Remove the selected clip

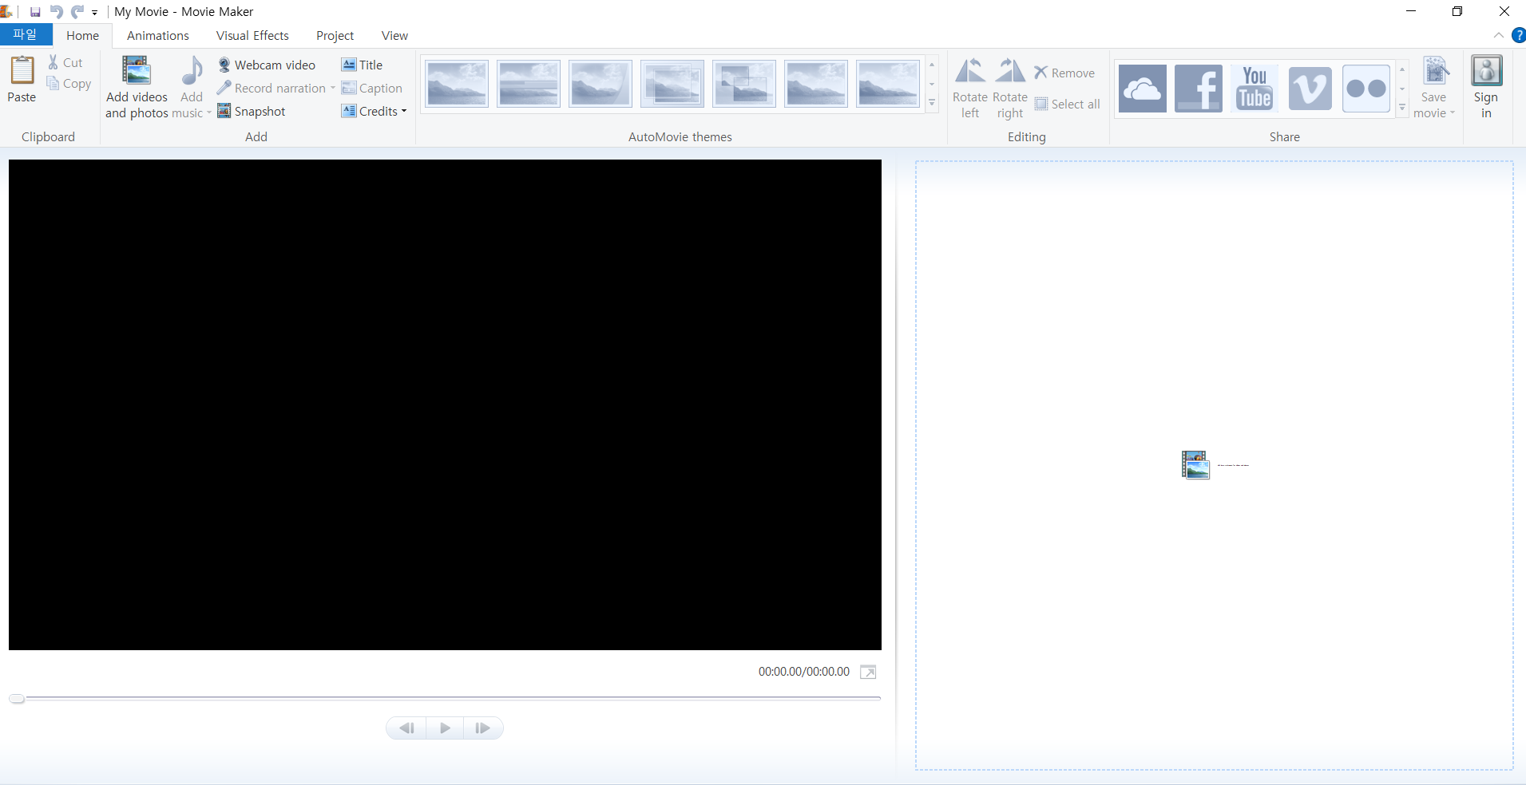[1064, 73]
